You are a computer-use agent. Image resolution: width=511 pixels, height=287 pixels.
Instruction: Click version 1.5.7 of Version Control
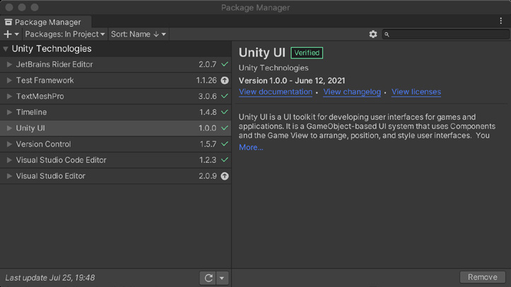click(x=208, y=144)
